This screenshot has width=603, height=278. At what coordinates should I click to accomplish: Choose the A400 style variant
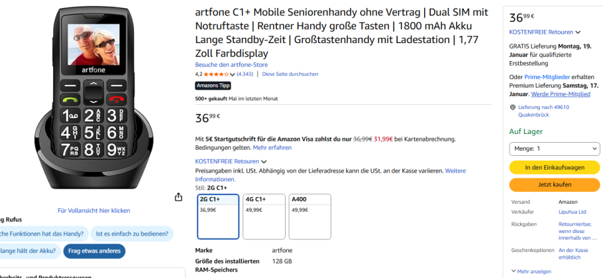309,216
